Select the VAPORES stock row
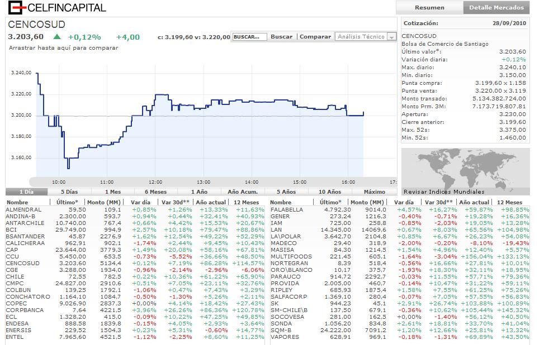544x345 pixels. point(400,337)
